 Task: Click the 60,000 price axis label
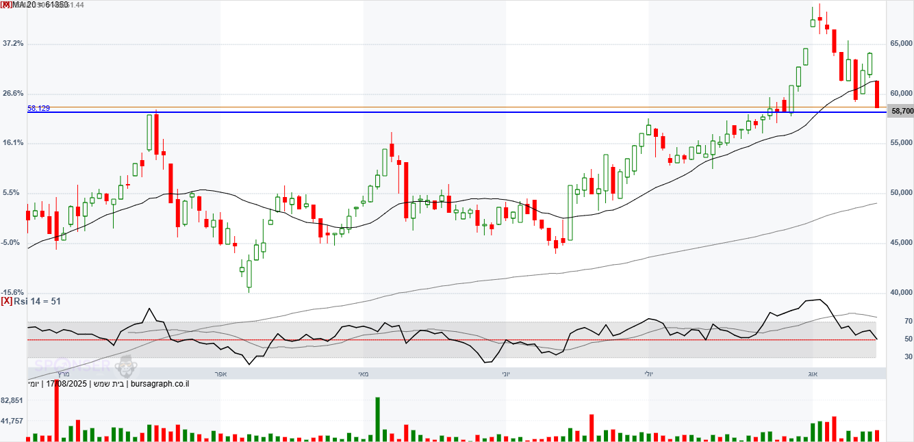[x=900, y=93]
